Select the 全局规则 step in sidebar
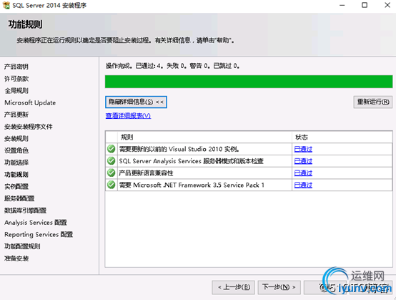Viewport: 396px width, 300px height. [16, 90]
